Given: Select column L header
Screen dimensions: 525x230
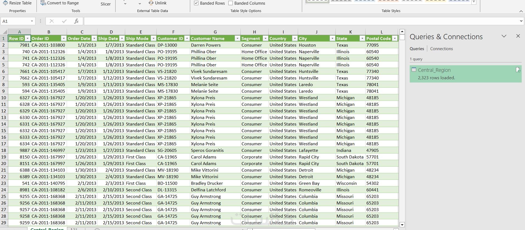Looking at the screenshot, I should point(382,32).
